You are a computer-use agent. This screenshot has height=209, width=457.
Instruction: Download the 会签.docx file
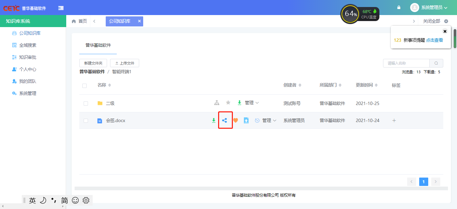click(x=214, y=120)
